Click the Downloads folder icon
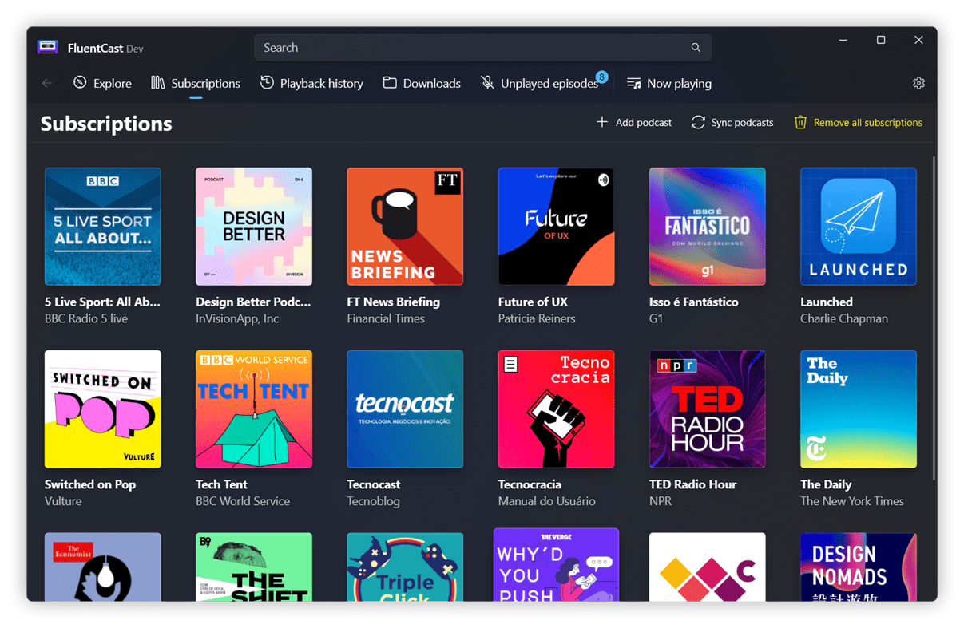964x628 pixels. 390,83
